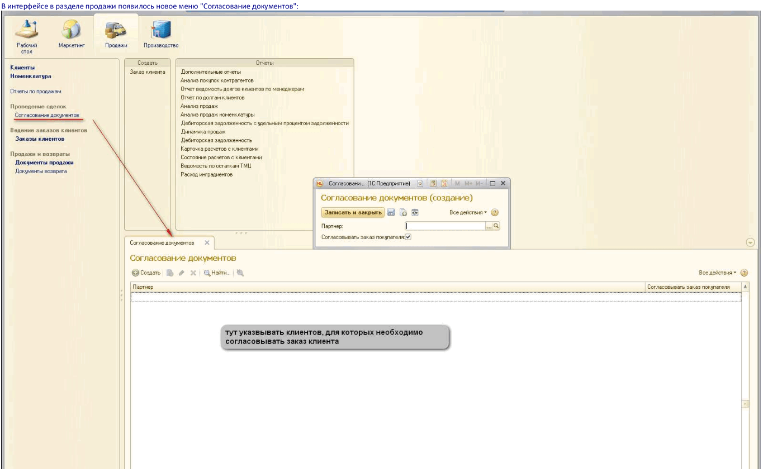
Task: Select the Согласование документов tab
Action: [162, 243]
